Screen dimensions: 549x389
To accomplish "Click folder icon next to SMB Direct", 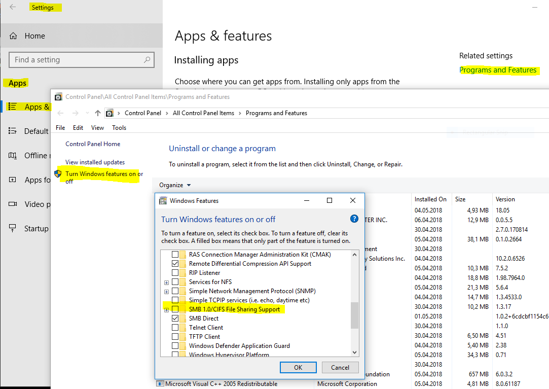I will 183,318.
